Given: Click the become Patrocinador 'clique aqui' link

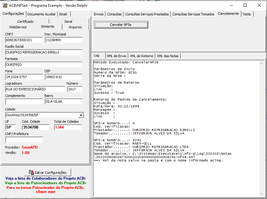Looking at the screenshot, I should coord(46,190).
